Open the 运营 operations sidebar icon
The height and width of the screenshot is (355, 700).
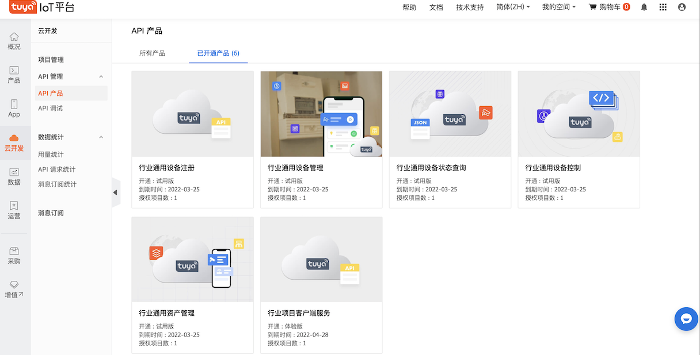pyautogui.click(x=14, y=210)
